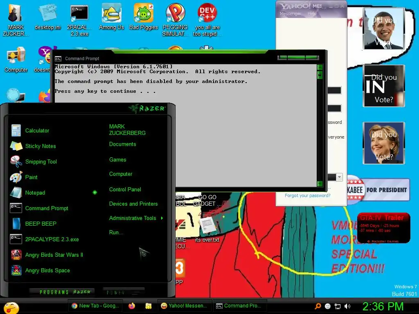Open Devices and Printers
Image resolution: width=419 pixels, height=314 pixels.
133,204
